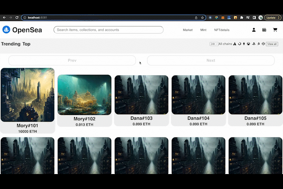Image resolution: width=283 pixels, height=189 pixels.
Task: Open the Mint nav link
Action: tap(203, 30)
